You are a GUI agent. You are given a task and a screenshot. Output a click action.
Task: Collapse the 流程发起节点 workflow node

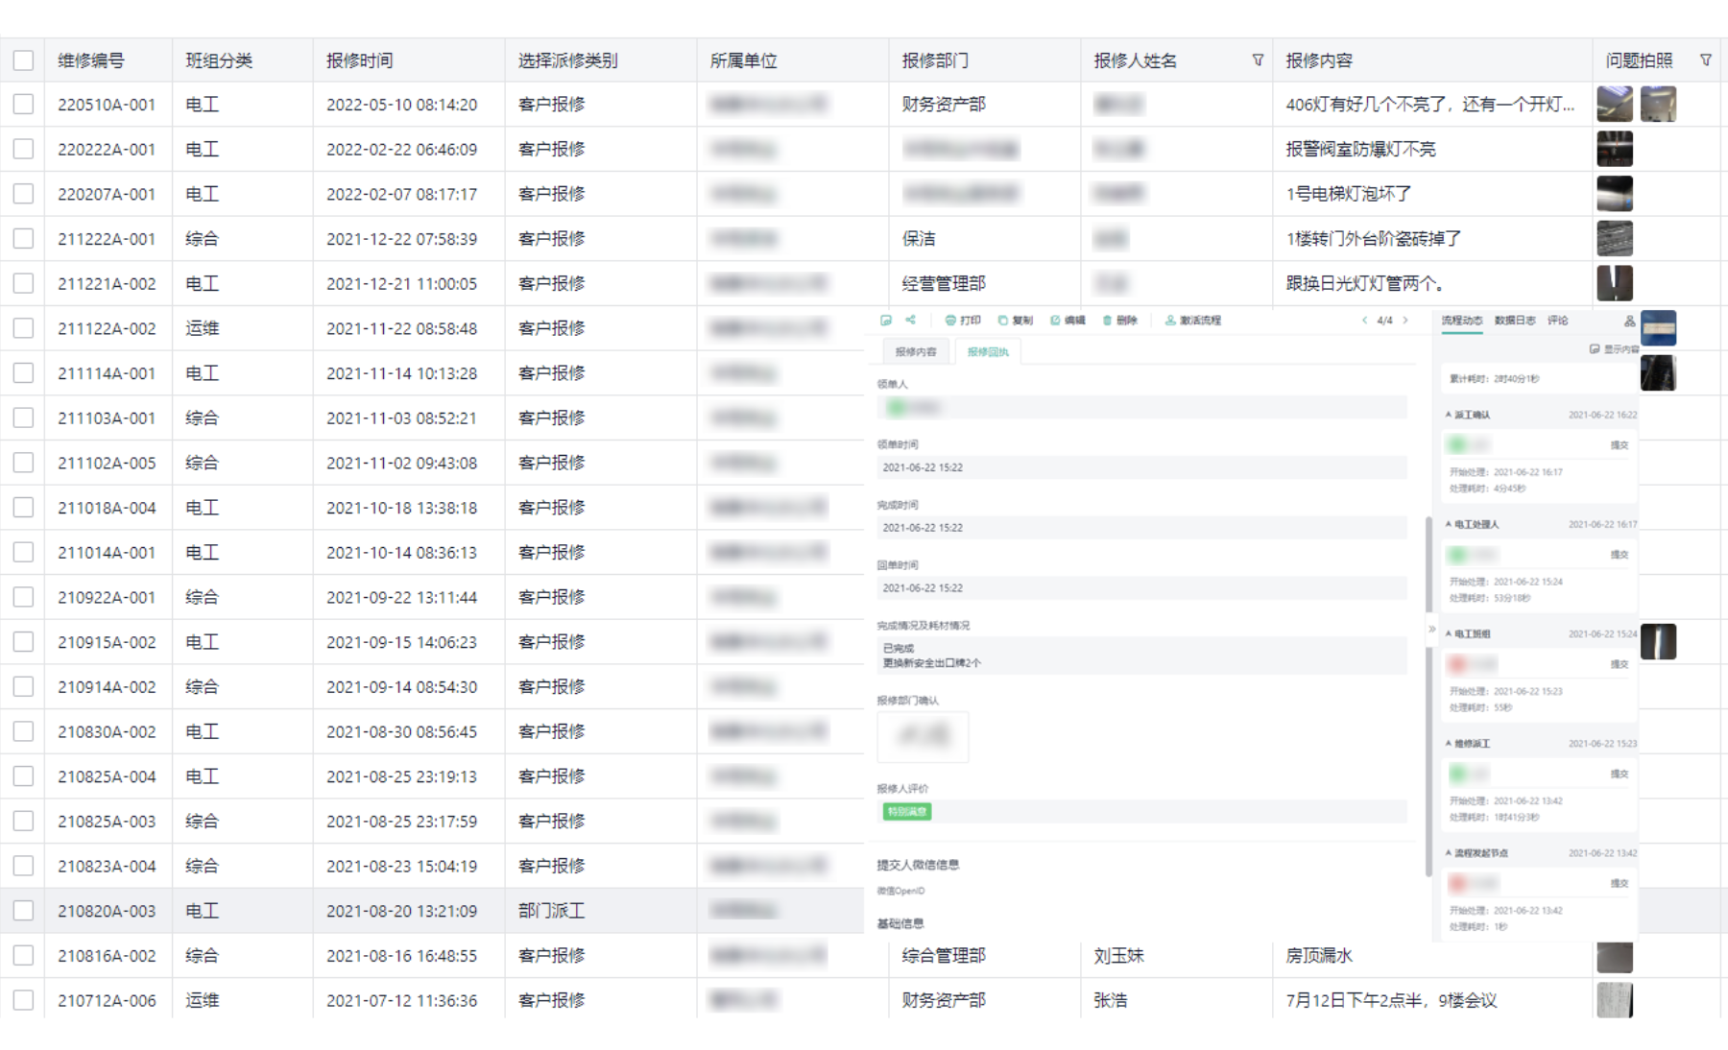[1449, 852]
